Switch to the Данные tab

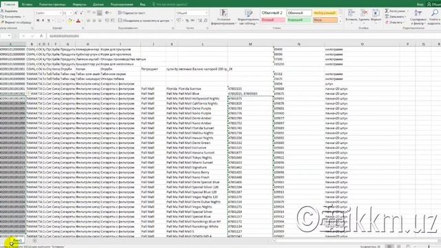(98, 4)
